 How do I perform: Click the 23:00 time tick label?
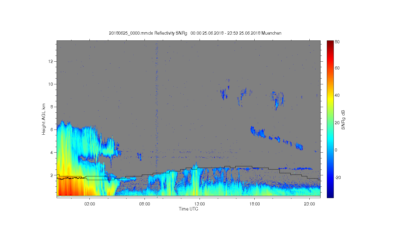[309, 204]
